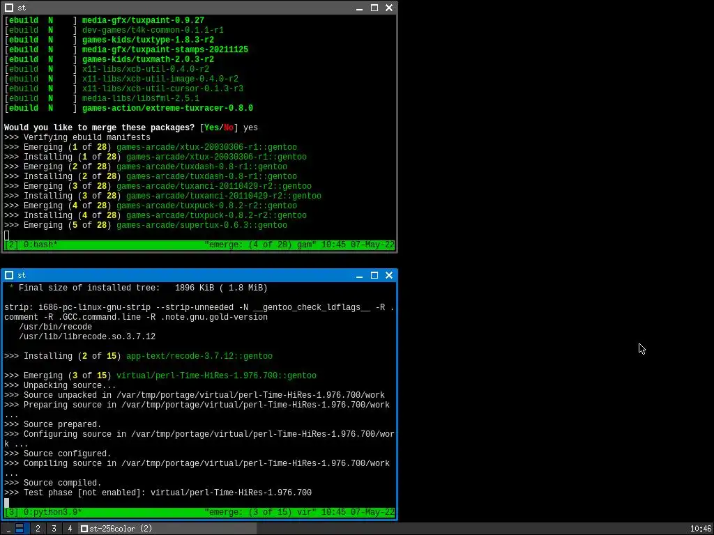This screenshot has width=714, height=535.
Task: Click the '[2] 0:bash*' tmux status entry
Action: 31,245
